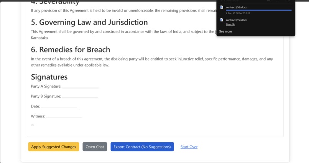Click the word Karnataka in section 5

coord(39,38)
